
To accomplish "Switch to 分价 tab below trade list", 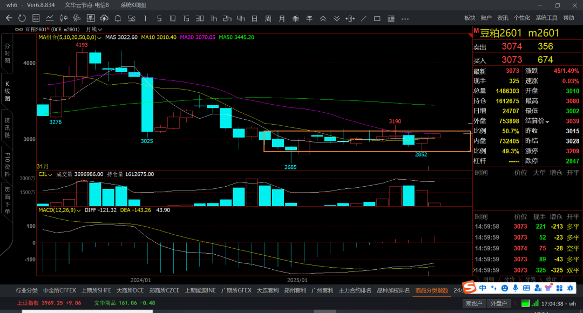I will point(510,279).
